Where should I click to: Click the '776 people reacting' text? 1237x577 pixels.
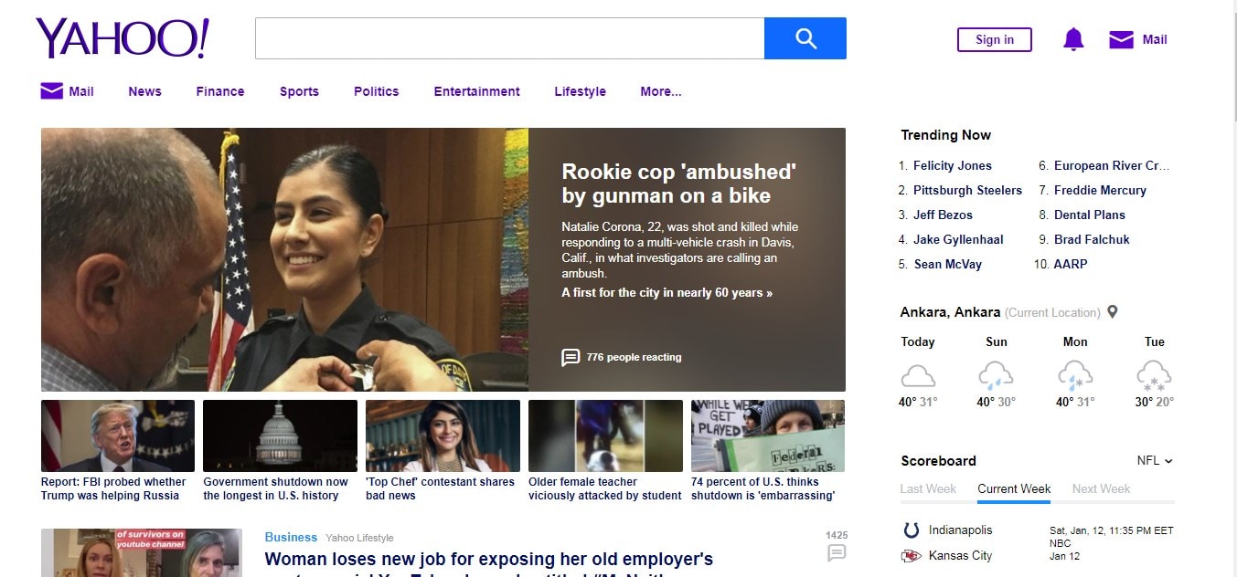[634, 357]
